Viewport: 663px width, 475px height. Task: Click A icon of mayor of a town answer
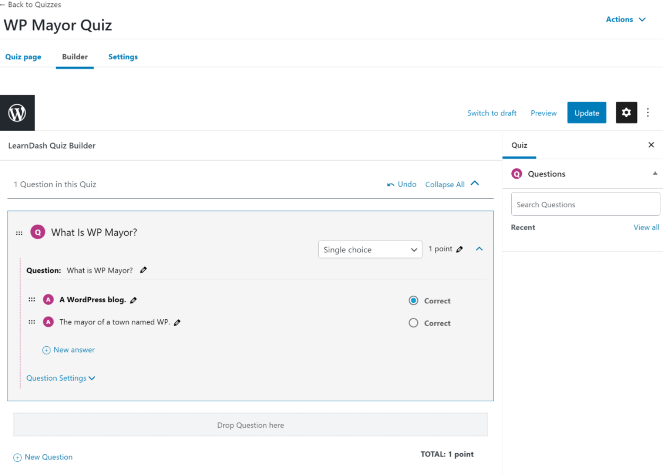pos(48,322)
